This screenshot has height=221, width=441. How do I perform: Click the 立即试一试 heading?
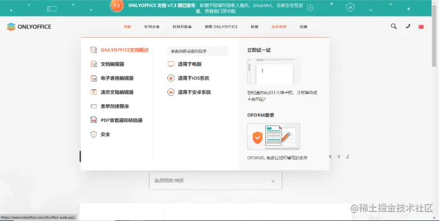point(259,50)
